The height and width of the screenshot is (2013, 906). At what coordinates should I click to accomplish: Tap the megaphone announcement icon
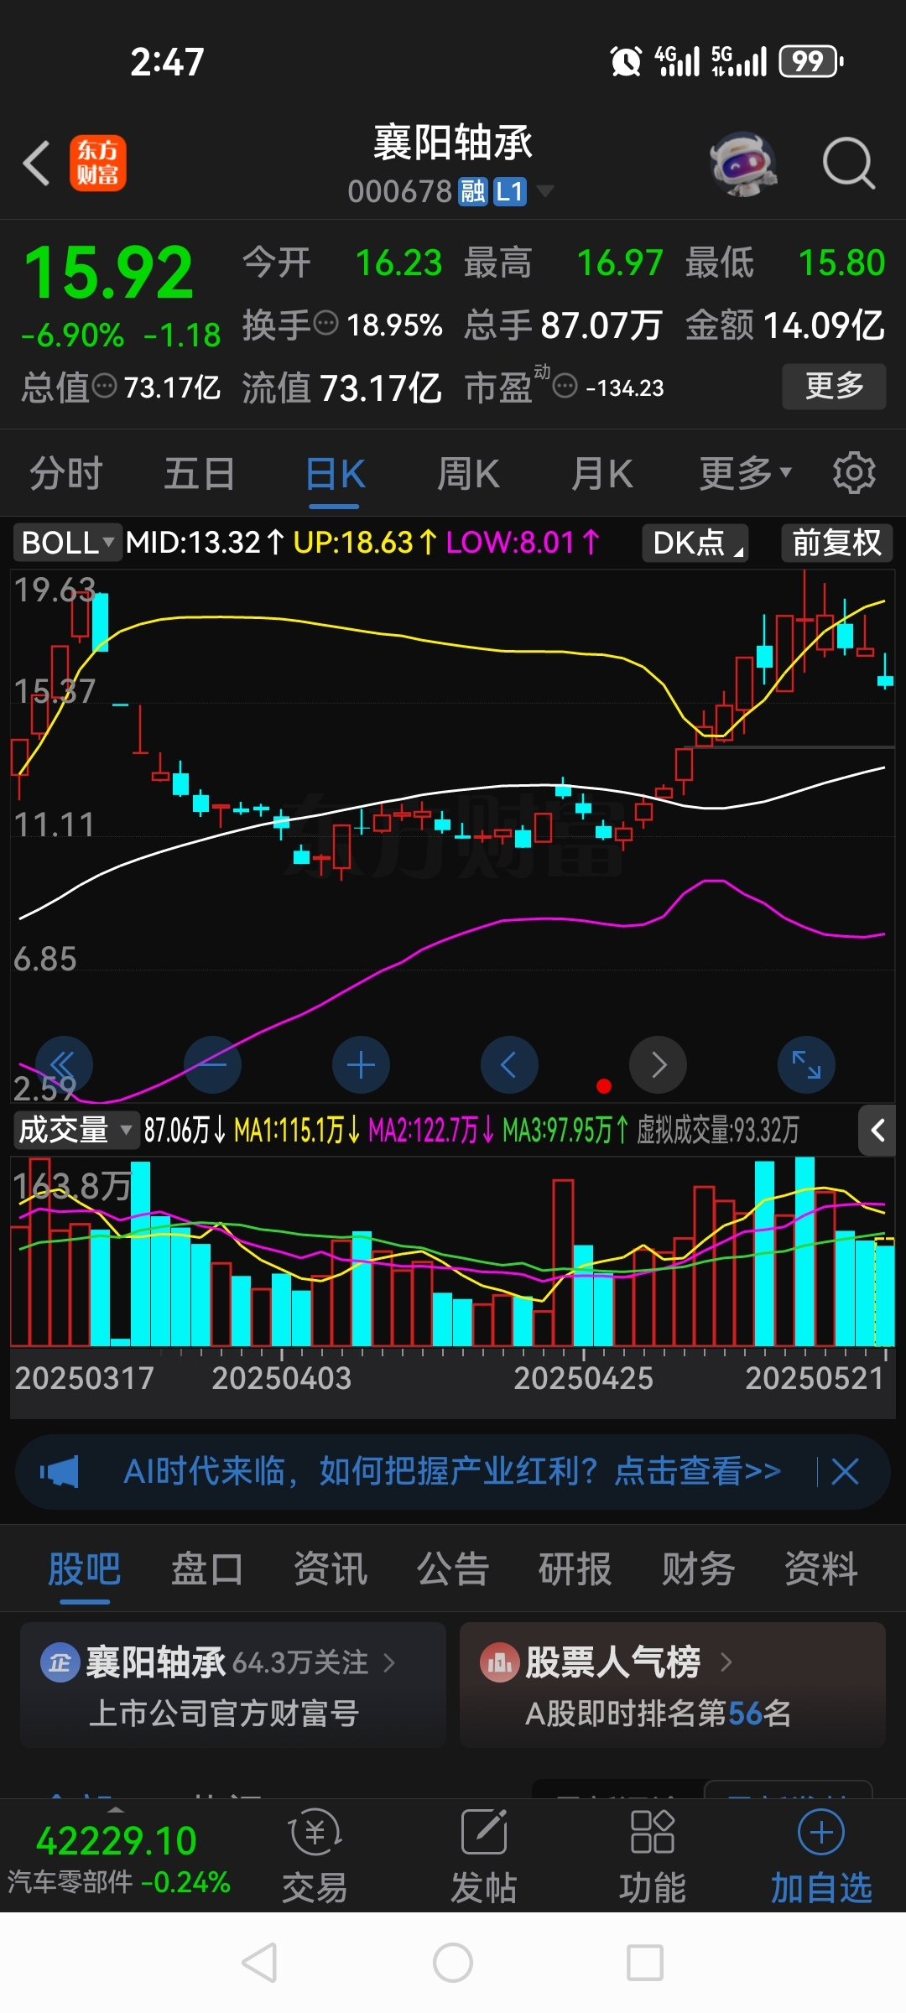point(59,1471)
